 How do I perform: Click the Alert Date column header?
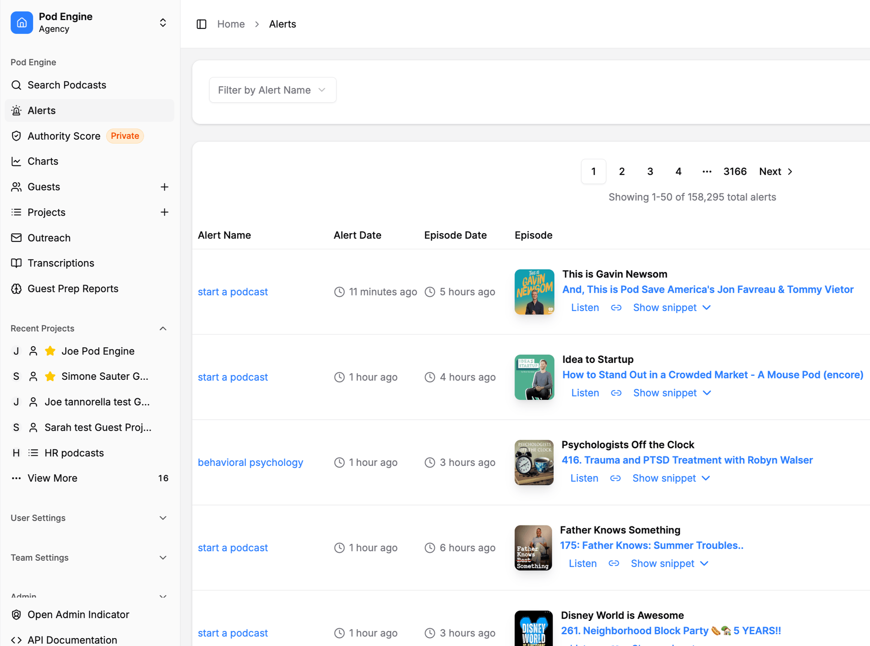tap(357, 235)
